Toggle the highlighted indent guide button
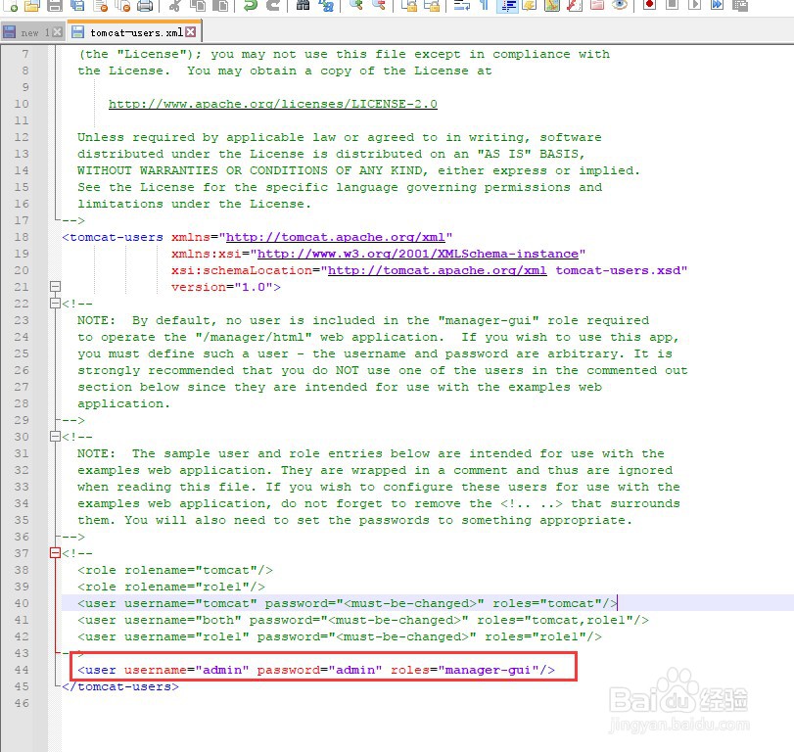Viewport: 794px width, 752px height. point(507,5)
